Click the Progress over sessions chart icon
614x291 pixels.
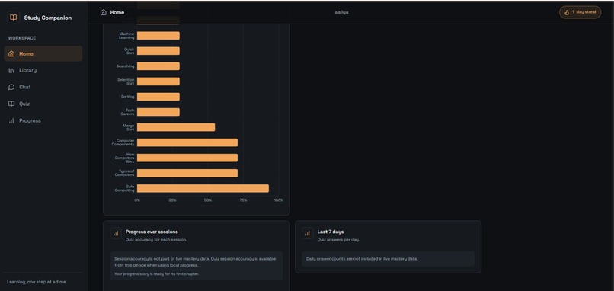116,233
